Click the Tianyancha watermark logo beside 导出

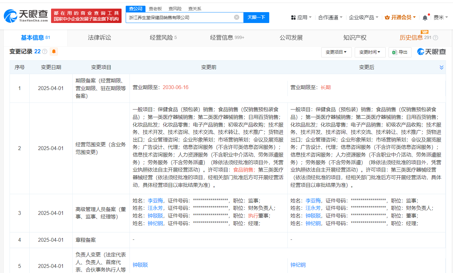click(431, 52)
